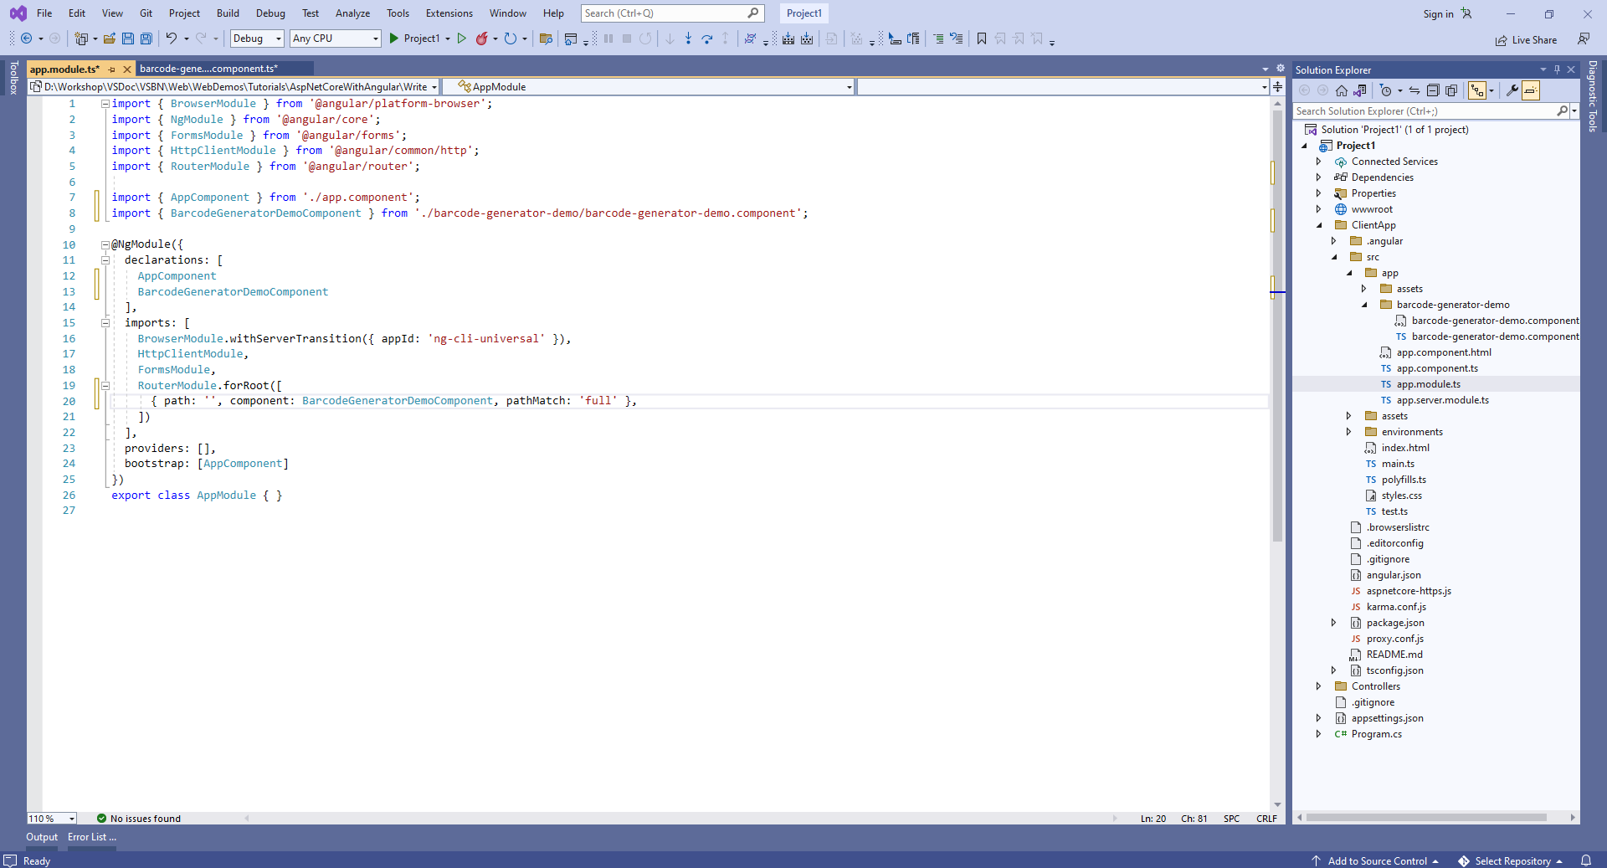Click the Hot Reload flame icon
Viewport: 1607px width, 868px height.
click(482, 39)
